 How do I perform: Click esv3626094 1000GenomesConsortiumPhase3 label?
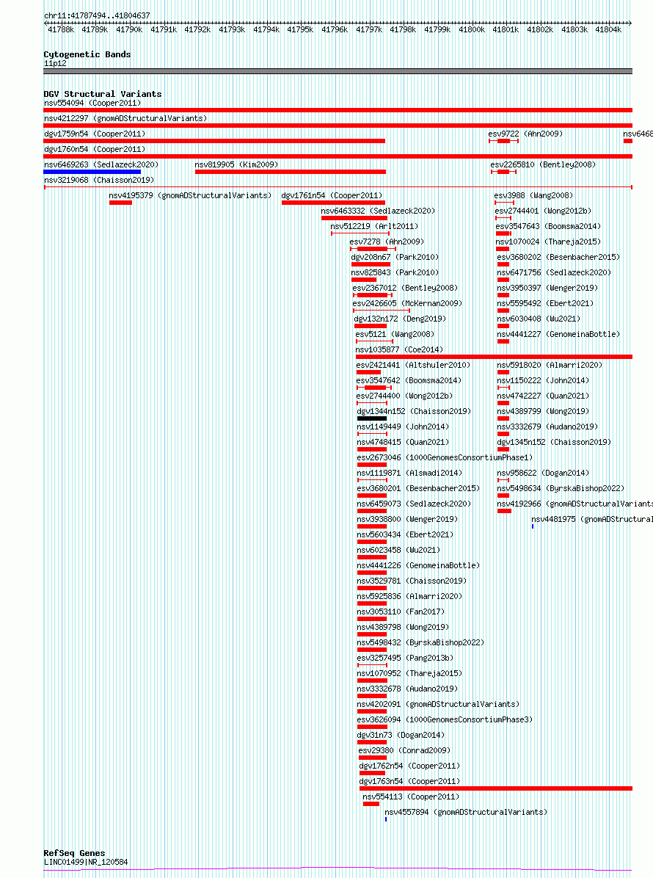coord(445,719)
